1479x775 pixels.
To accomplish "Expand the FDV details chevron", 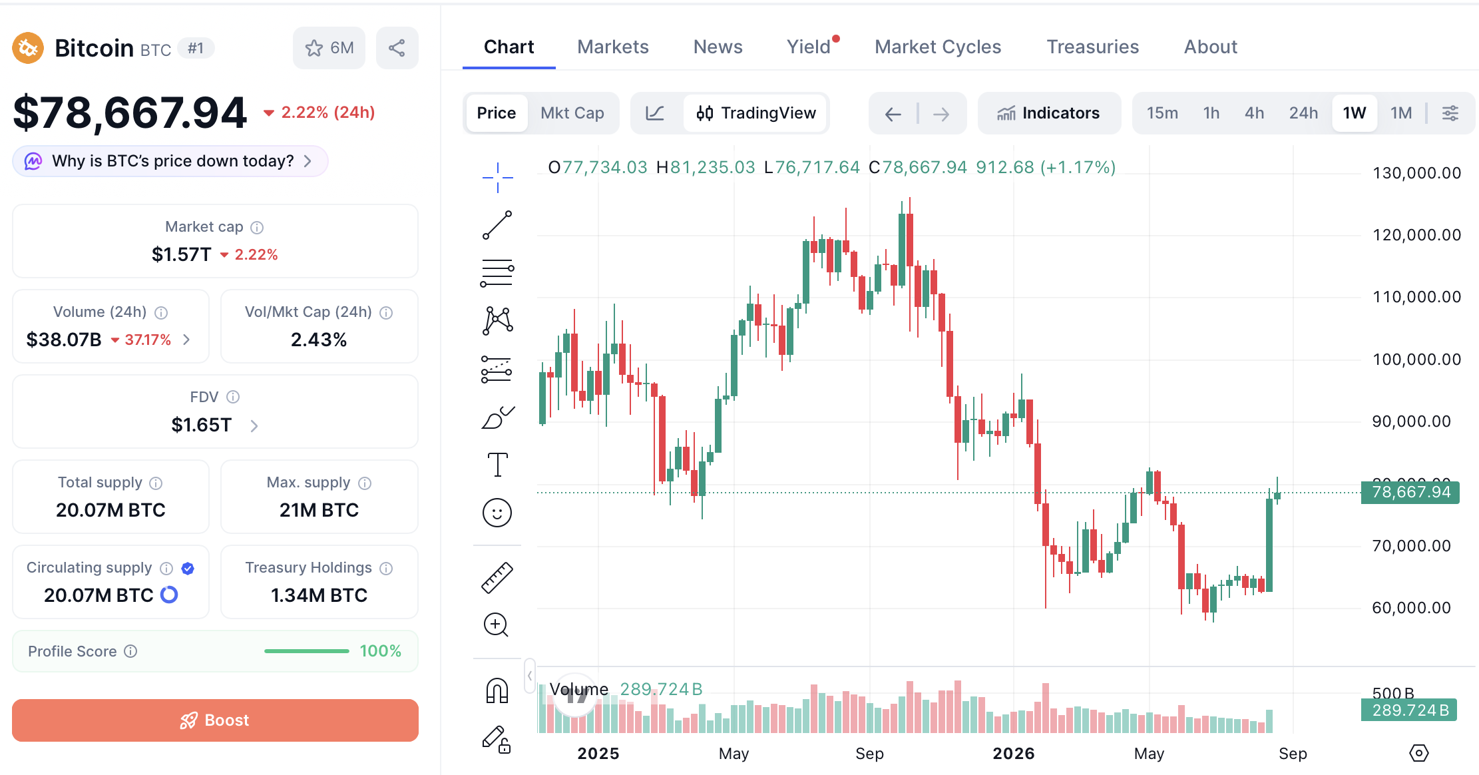I will coord(254,425).
